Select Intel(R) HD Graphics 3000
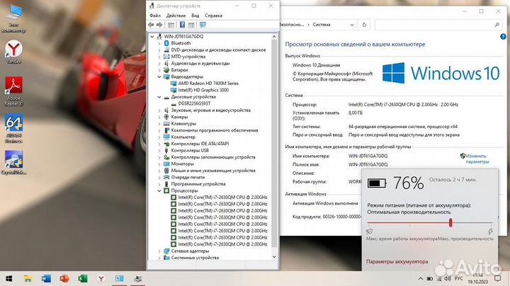The height and width of the screenshot is (286, 510). coord(203,91)
